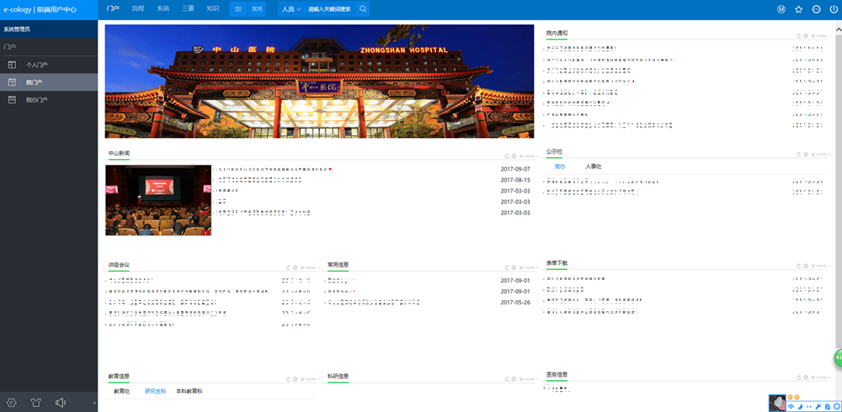Open settings gear at sidebar bottom
The width and height of the screenshot is (842, 412).
point(12,403)
